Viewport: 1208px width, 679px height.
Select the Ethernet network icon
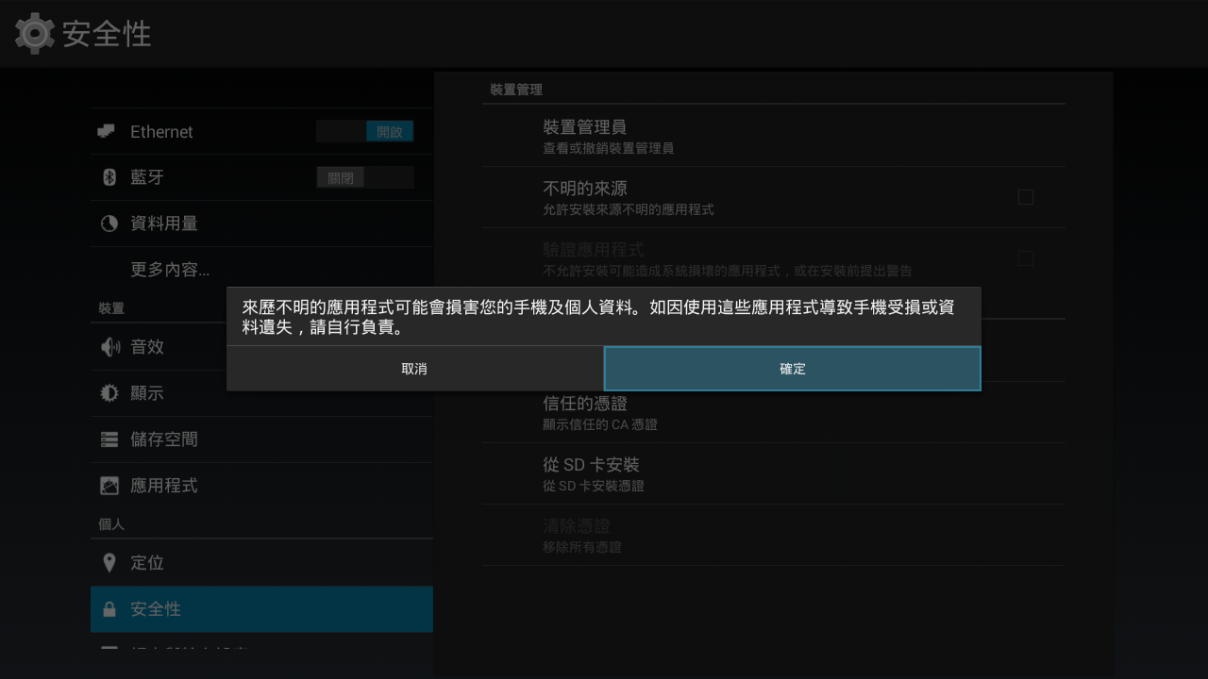pyautogui.click(x=107, y=131)
